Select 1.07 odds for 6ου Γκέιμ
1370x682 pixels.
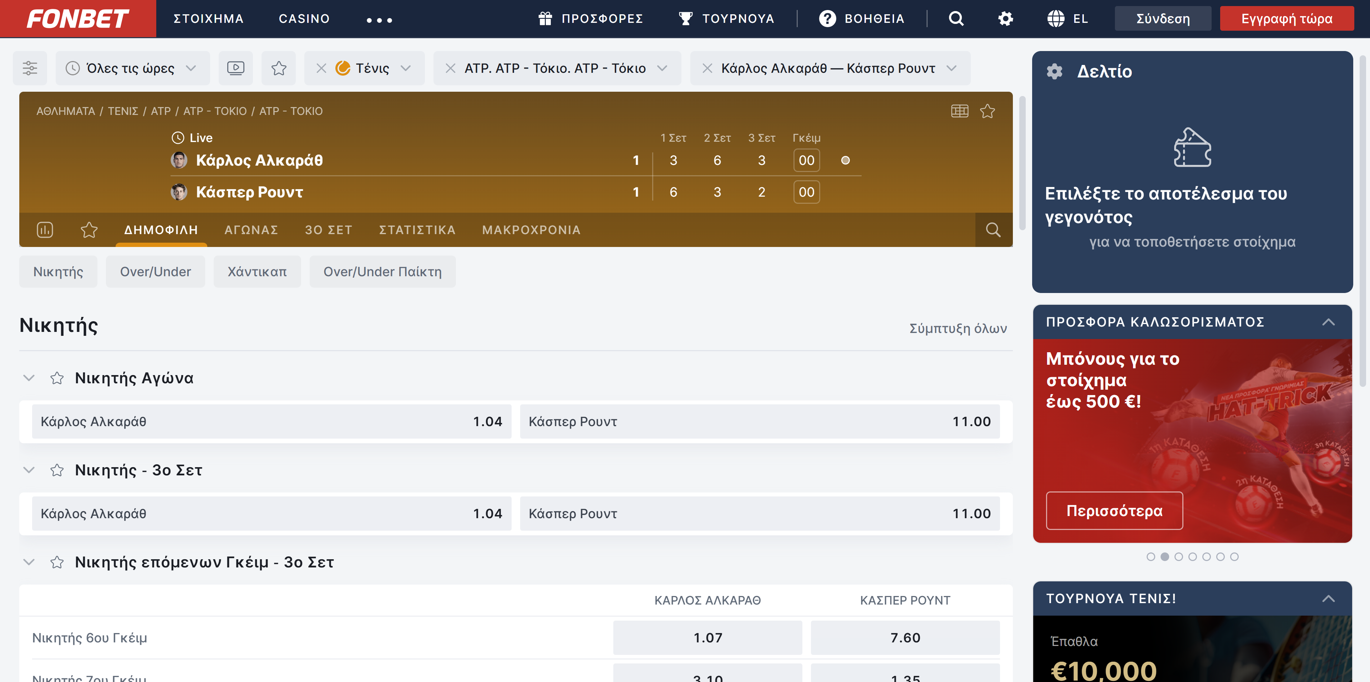point(708,638)
